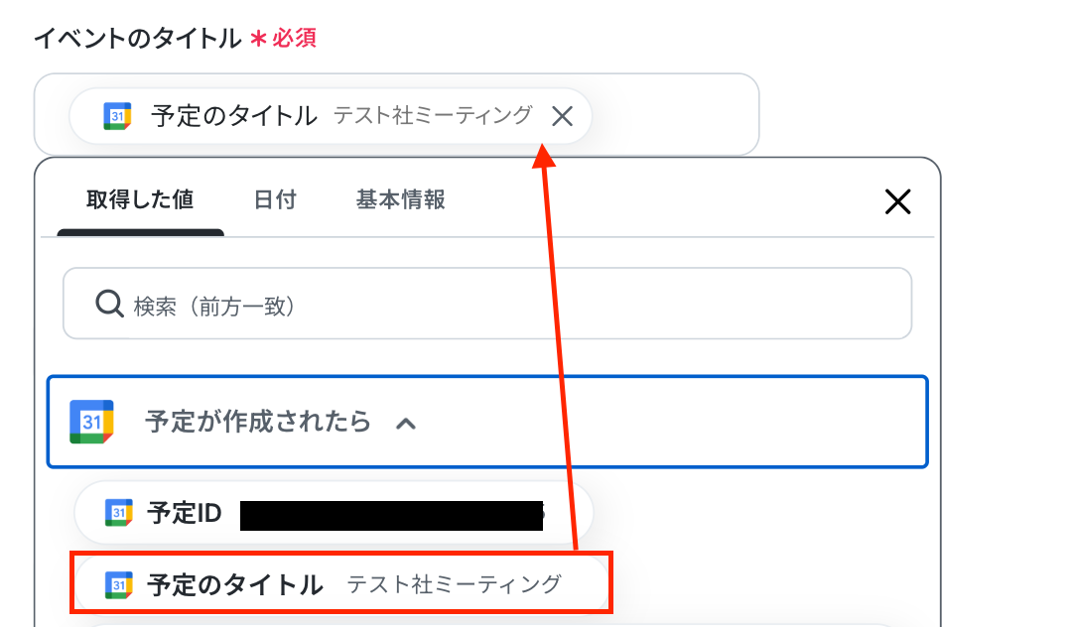The height and width of the screenshot is (627, 1072).
Task: Close the value picker panel
Action: point(897,201)
